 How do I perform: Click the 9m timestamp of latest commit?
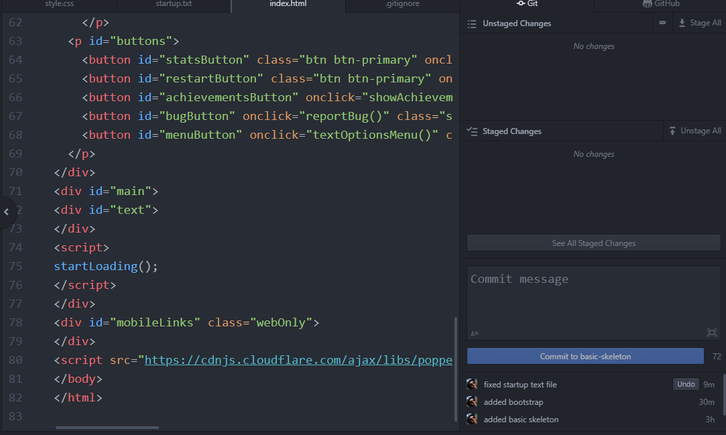(709, 385)
